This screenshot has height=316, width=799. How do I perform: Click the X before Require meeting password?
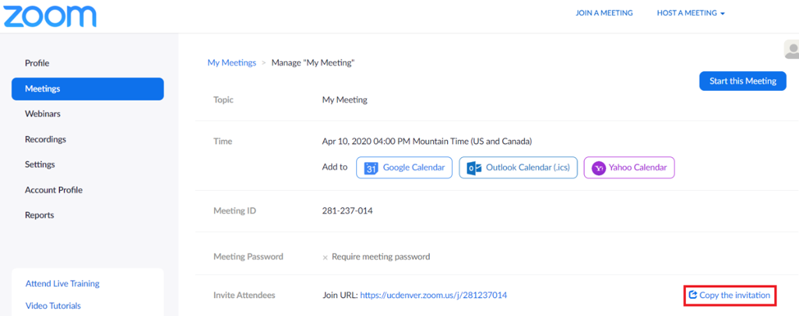[325, 258]
